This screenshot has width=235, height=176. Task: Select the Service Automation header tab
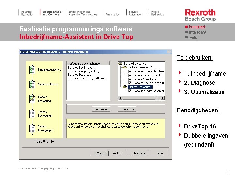[x=135, y=13]
